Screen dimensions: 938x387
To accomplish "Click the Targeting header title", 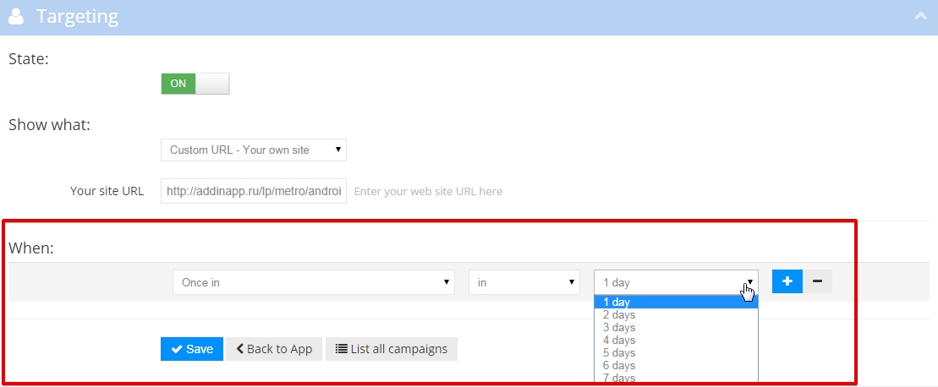I will point(77,16).
